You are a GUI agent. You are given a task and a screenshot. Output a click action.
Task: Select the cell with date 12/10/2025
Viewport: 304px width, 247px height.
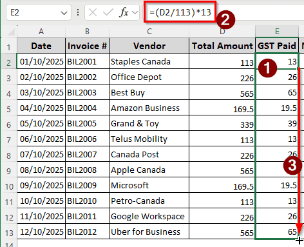point(41,232)
